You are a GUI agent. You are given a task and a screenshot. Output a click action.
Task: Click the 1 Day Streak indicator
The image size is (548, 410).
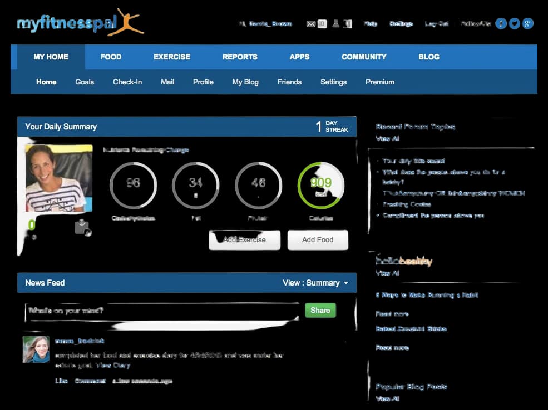332,126
